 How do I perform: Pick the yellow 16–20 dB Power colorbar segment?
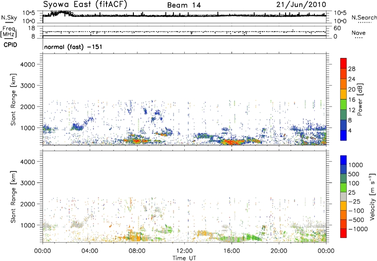344,94
